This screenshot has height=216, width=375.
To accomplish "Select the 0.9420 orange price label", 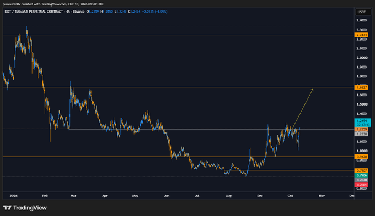I will 361,157.
